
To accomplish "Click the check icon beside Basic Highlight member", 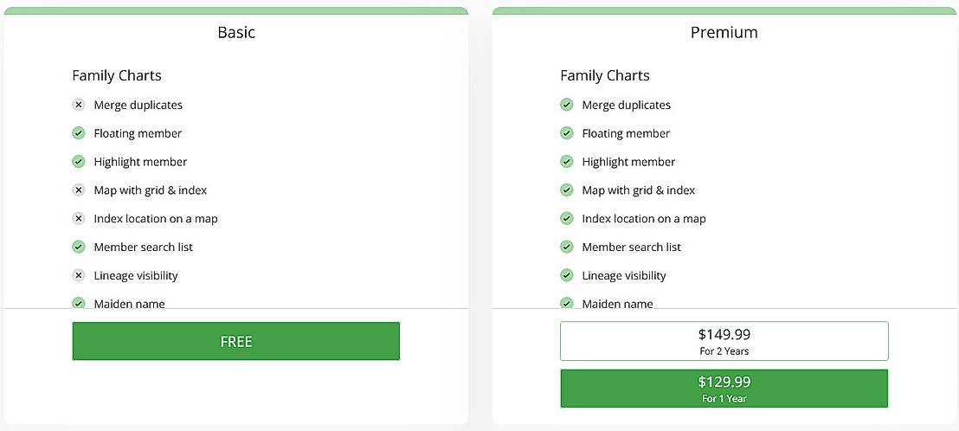I will (x=78, y=162).
